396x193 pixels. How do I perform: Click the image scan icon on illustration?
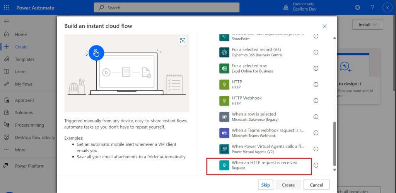[183, 41]
